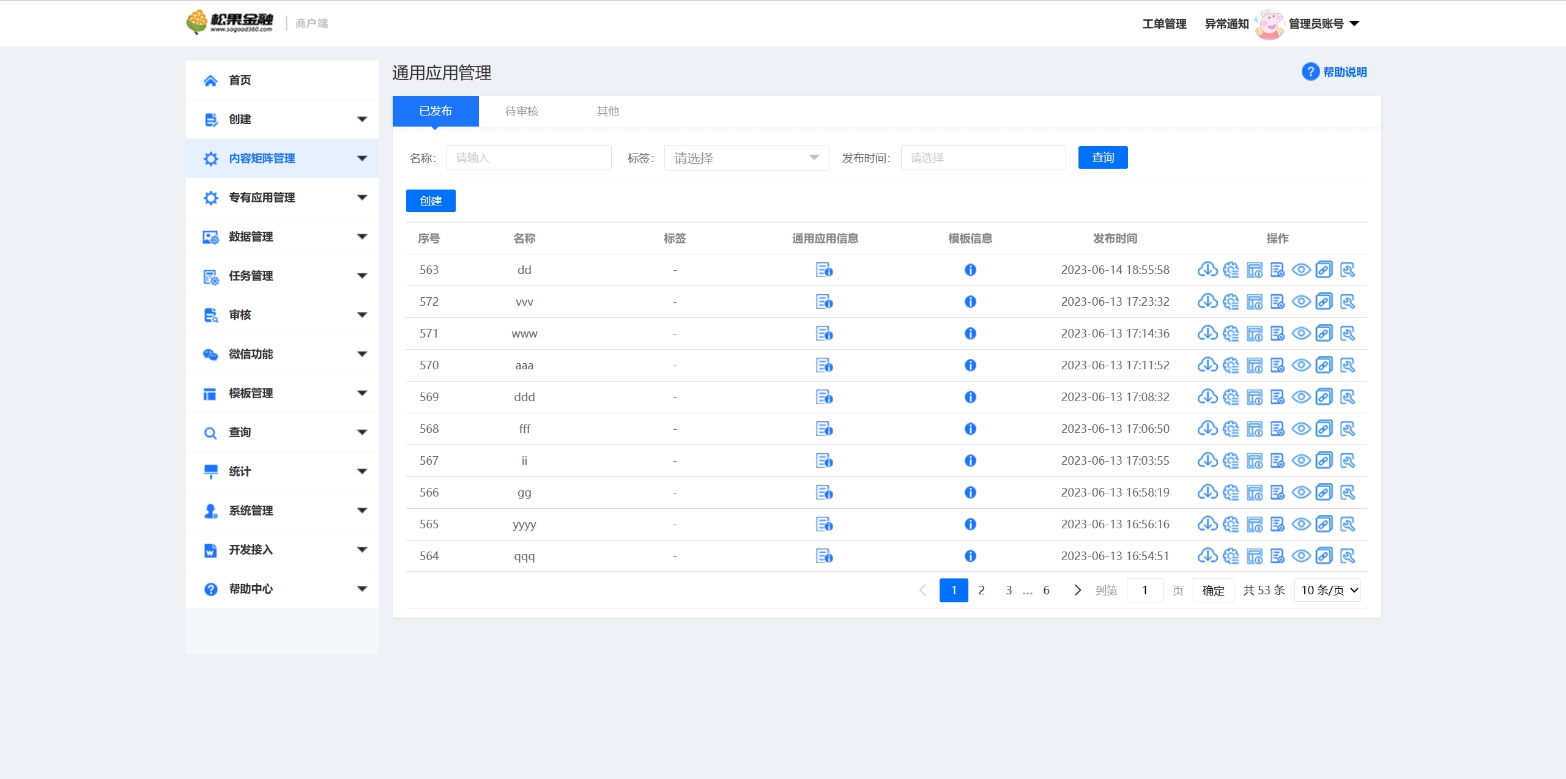Go to page 2
Screen dimensions: 1566x779
tap(981, 590)
